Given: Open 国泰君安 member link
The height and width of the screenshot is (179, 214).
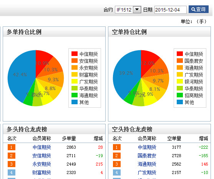Looking at the screenshot, I should pos(147,156).
